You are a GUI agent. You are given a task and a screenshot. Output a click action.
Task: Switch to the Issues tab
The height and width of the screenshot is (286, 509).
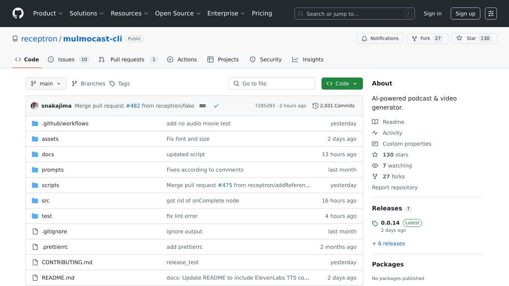(x=66, y=59)
